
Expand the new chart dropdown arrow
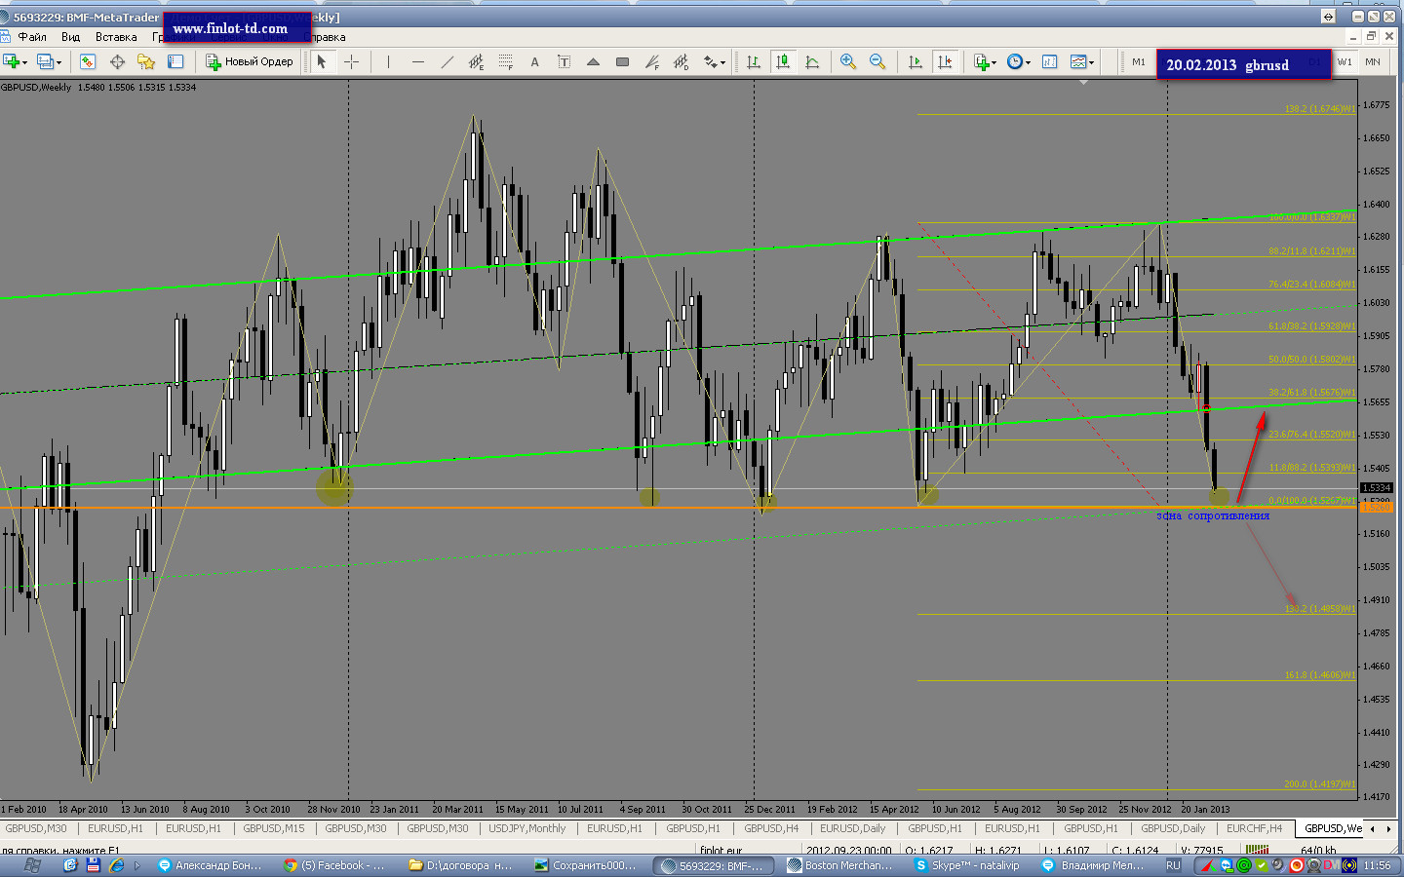pos(23,62)
